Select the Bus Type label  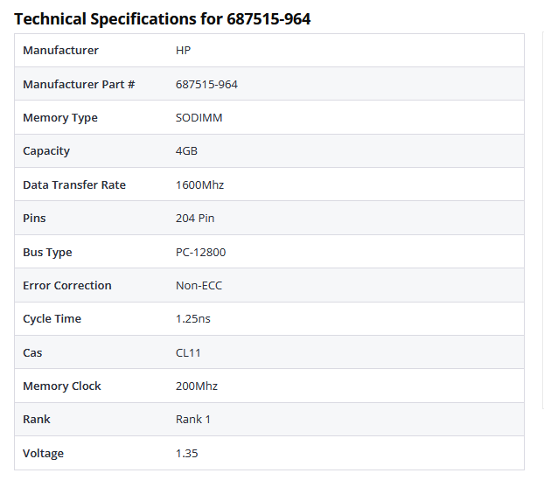click(47, 253)
